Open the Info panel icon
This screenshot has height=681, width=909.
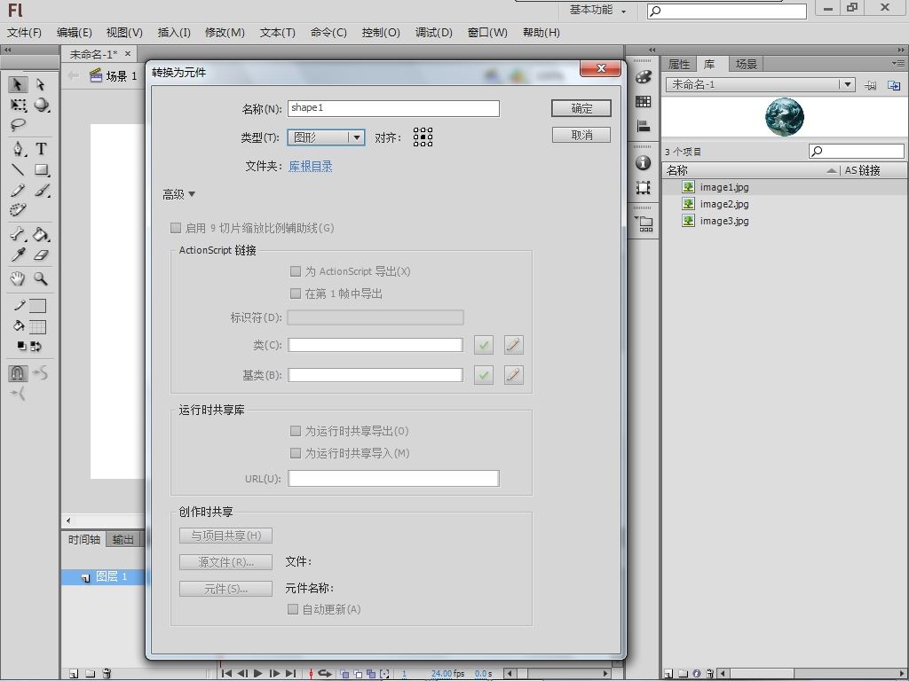tap(643, 163)
